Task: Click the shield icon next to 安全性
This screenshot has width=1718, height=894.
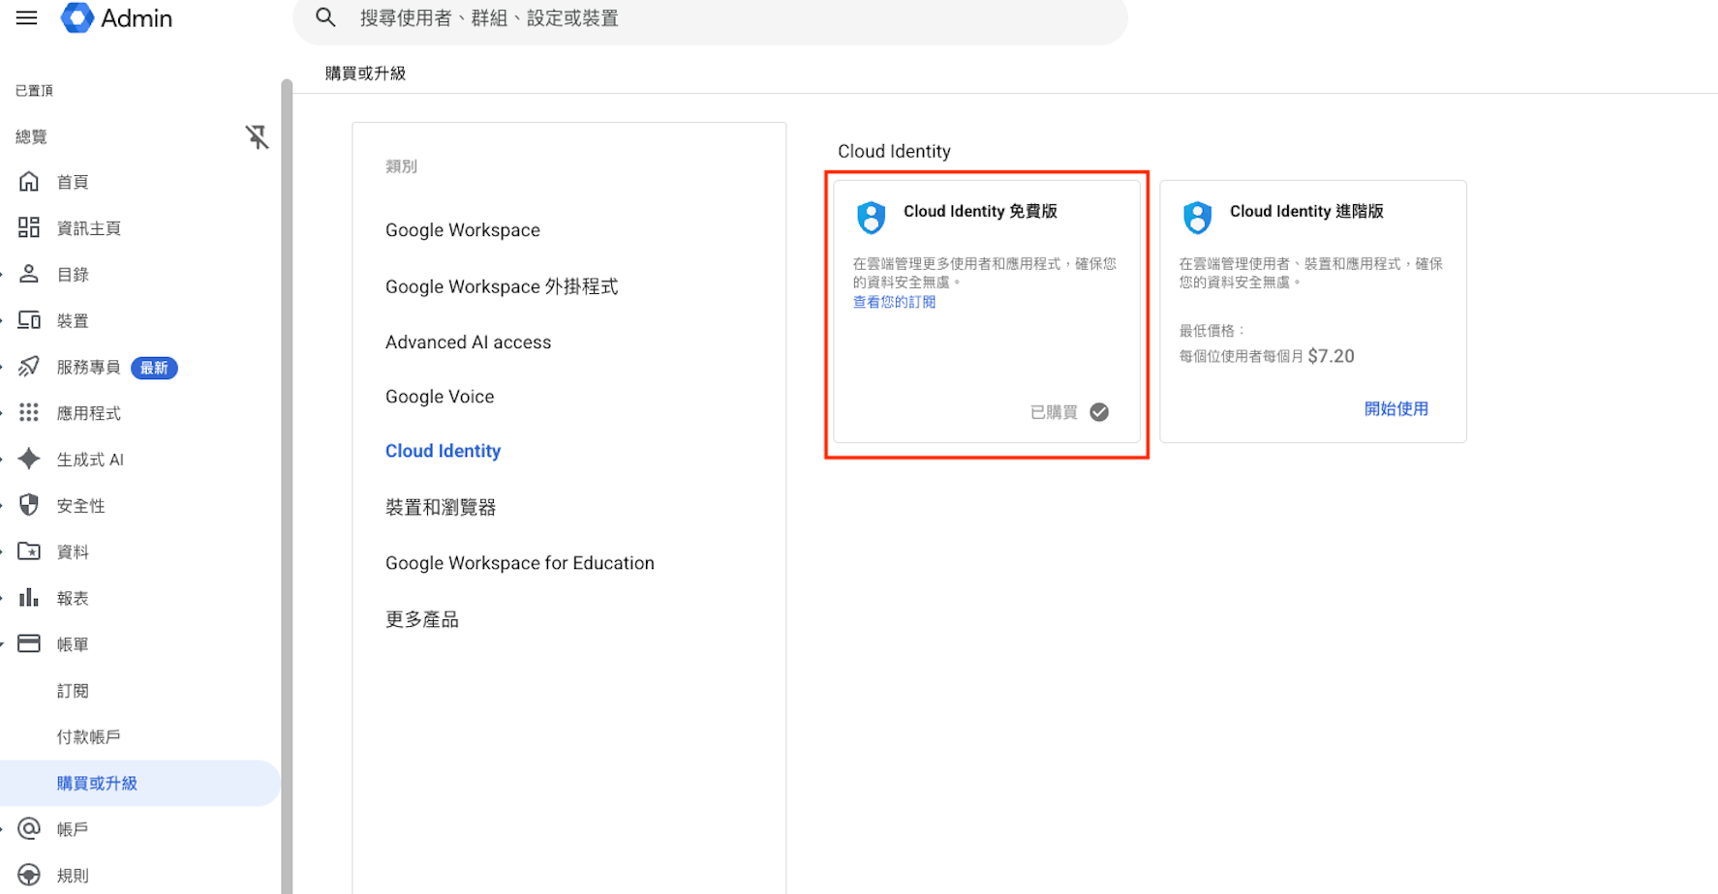Action: tap(29, 505)
